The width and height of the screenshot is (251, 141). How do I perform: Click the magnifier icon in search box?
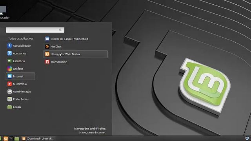click(60, 30)
